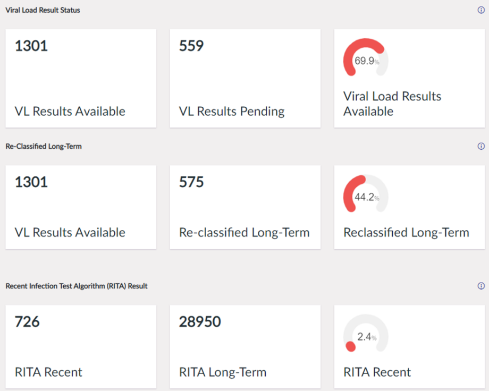Click the 44.2% Reclassified Long-Term gauge
Viewport: 489px width, 391px height.
(366, 194)
